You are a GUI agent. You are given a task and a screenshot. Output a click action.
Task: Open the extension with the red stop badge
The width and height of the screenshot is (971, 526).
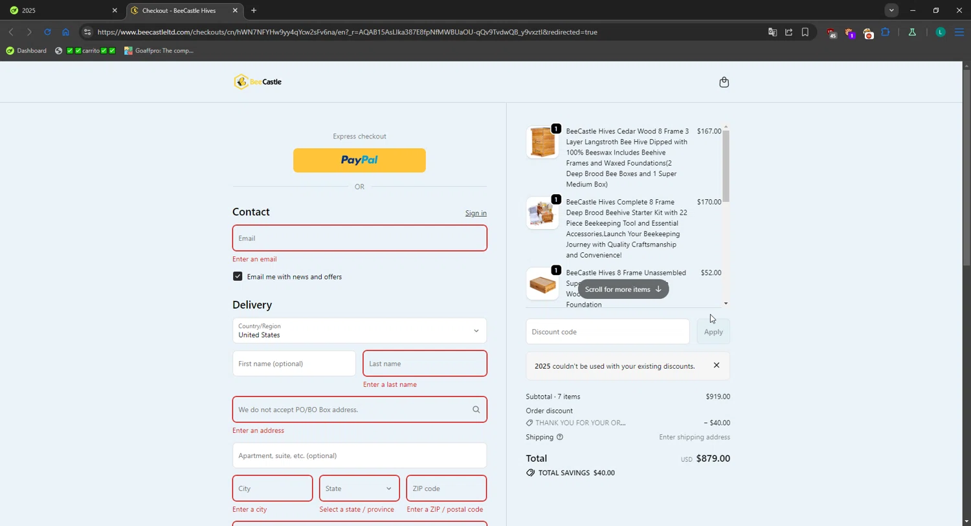coord(868,32)
